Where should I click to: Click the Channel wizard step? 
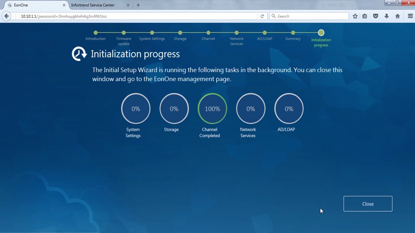coord(208,36)
